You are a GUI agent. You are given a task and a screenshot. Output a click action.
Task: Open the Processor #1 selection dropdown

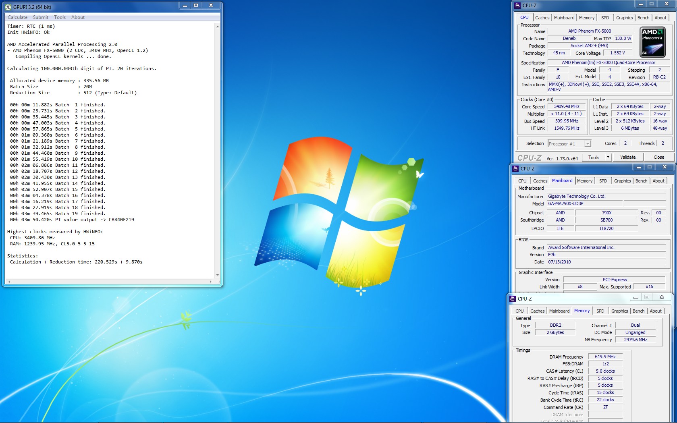click(569, 144)
